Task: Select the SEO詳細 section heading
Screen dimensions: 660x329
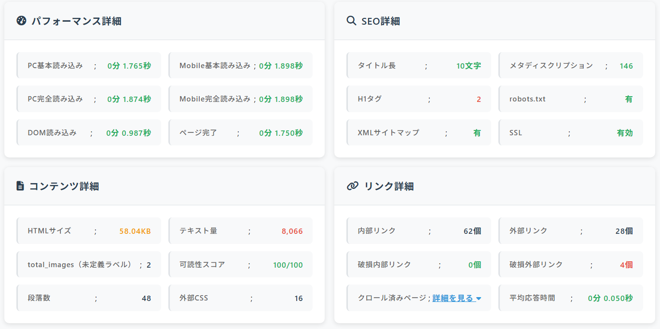Action: pyautogui.click(x=380, y=21)
